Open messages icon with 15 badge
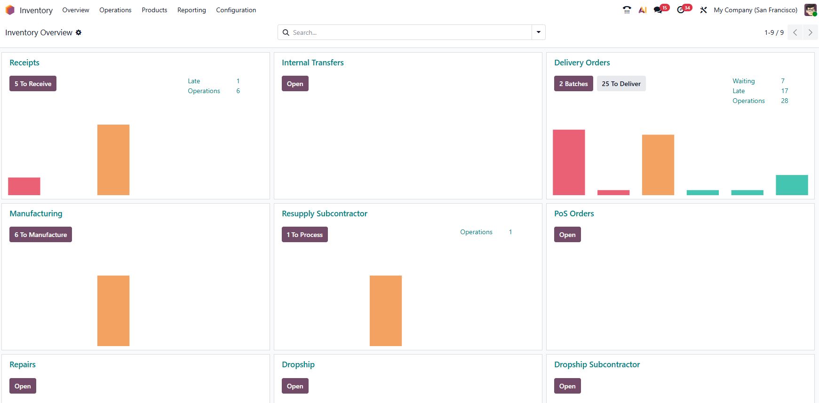This screenshot has width=819, height=403. click(661, 9)
